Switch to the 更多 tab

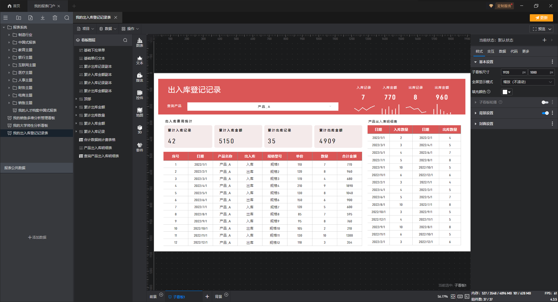pyautogui.click(x=525, y=51)
